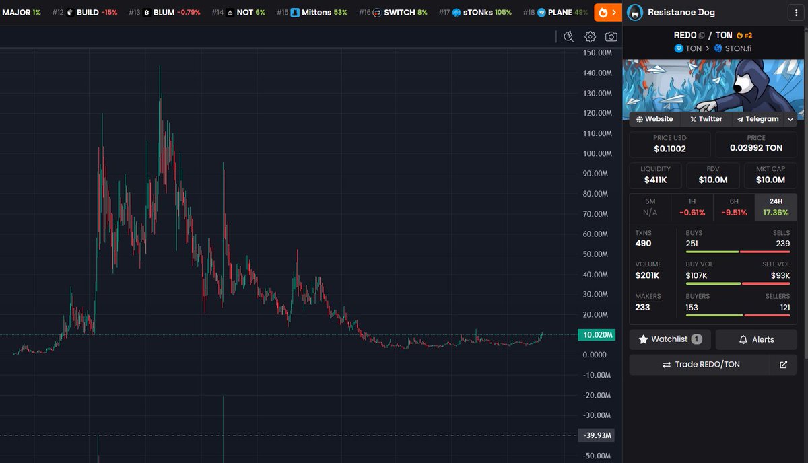Click the 100.00M price axis label
Screen dimensions: 808x463
[x=598, y=153]
